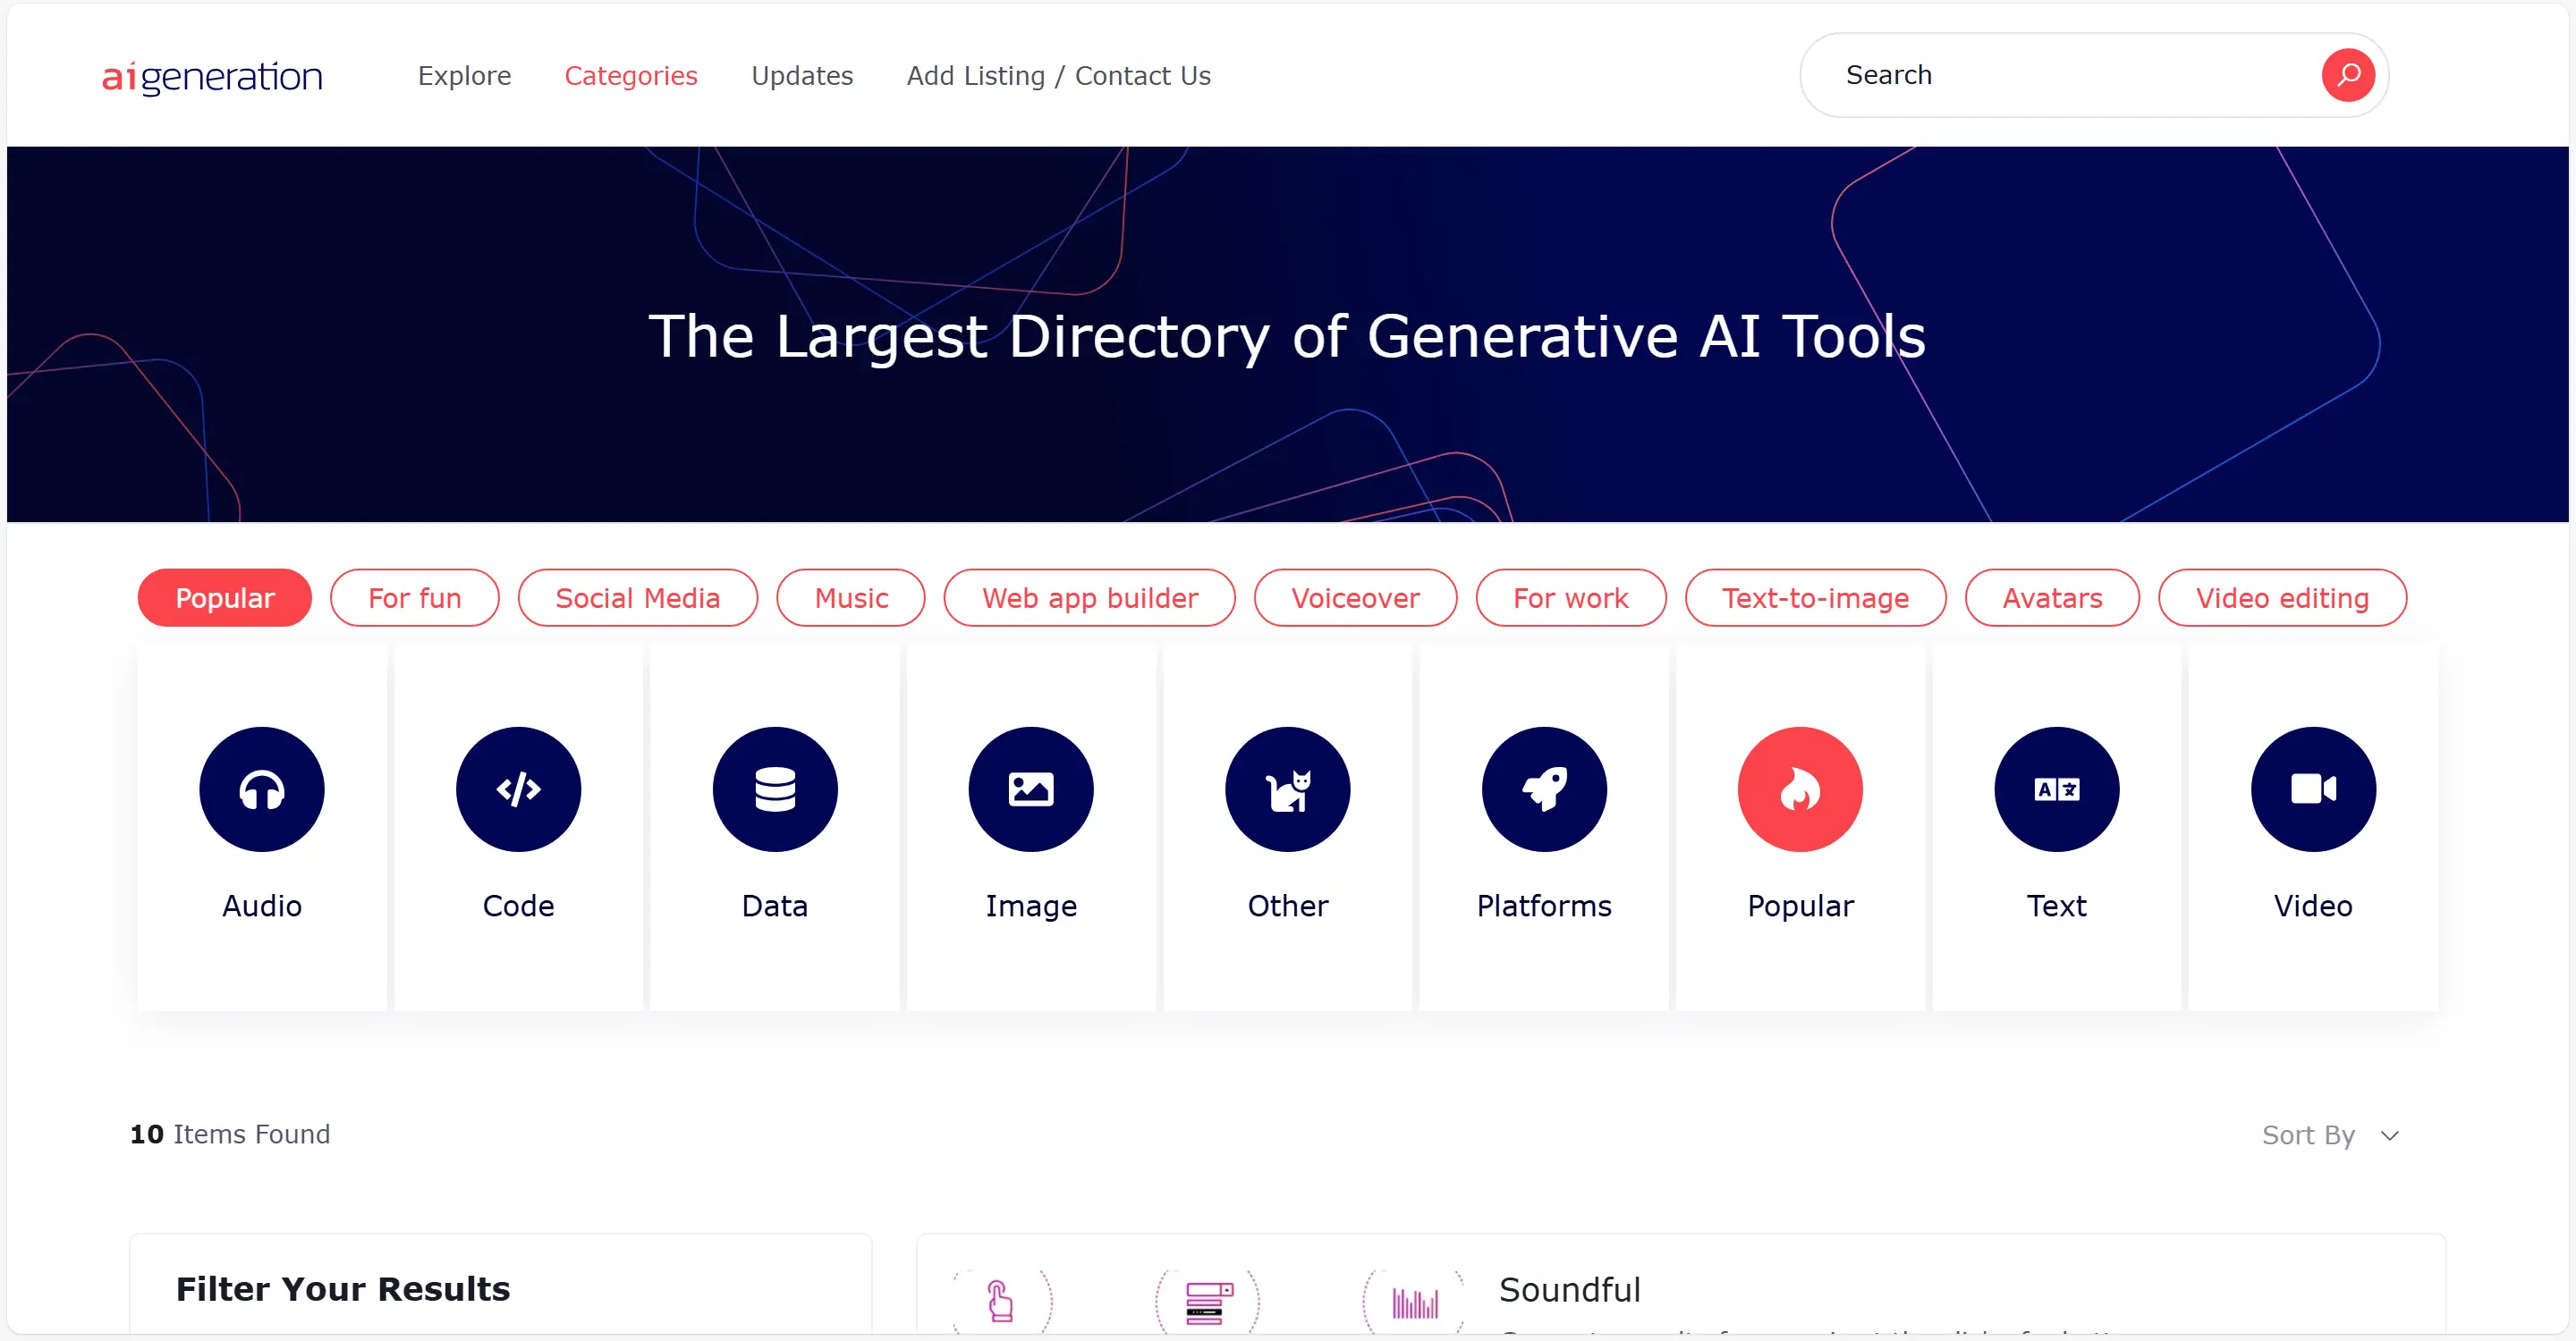The width and height of the screenshot is (2576, 1341).
Task: Click the Audio category label
Action: [262, 906]
